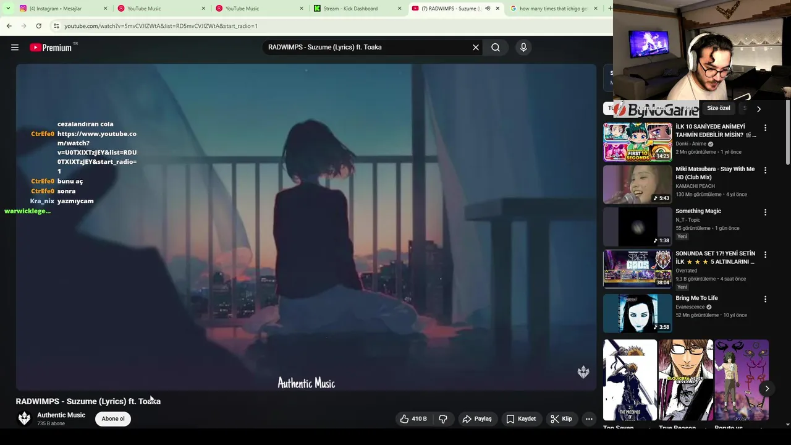Select the Size özel filter chip

[719, 108]
